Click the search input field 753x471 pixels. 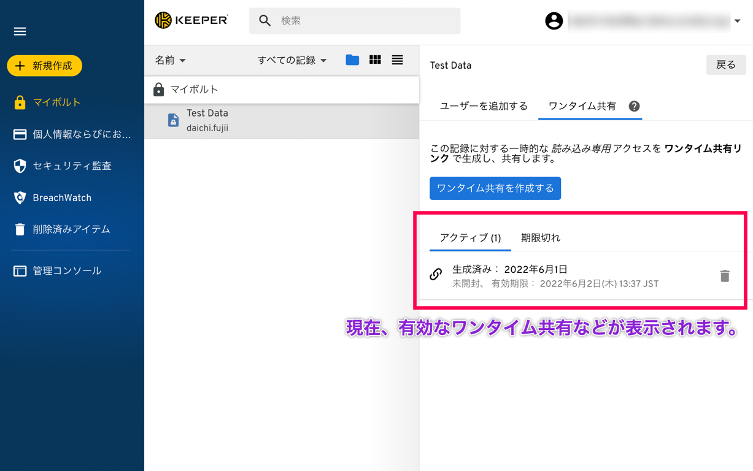355,20
